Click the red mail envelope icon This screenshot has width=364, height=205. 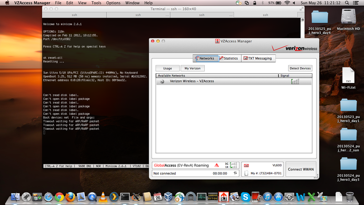(x=246, y=165)
